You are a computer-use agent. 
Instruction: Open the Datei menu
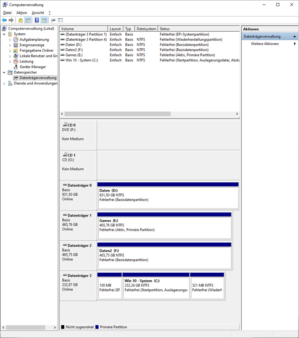pos(7,13)
